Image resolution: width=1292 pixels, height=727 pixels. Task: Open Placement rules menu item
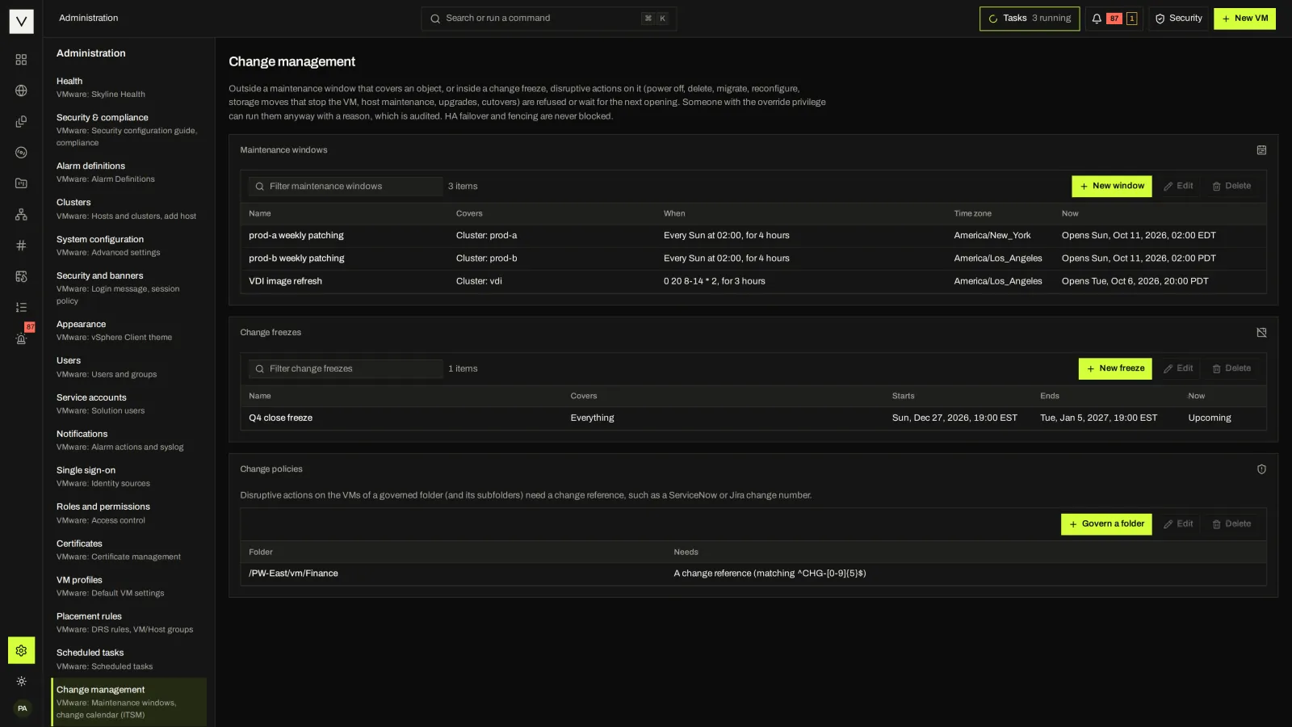point(128,623)
